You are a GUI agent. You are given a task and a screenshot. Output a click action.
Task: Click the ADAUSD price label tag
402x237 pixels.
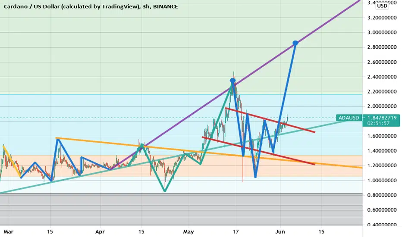349,118
